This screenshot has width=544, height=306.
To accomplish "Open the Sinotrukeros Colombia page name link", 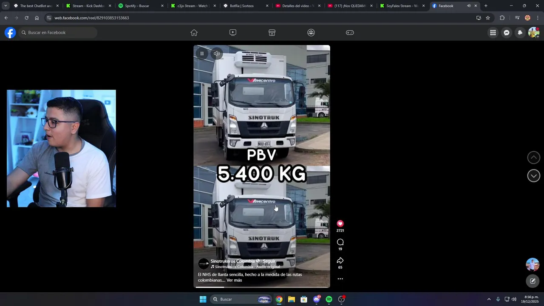I will [x=232, y=261].
